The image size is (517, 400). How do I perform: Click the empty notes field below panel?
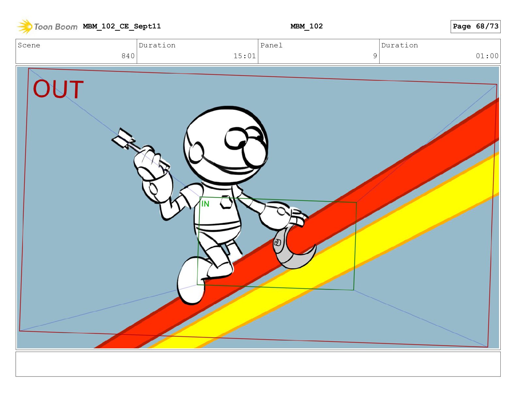(258, 364)
